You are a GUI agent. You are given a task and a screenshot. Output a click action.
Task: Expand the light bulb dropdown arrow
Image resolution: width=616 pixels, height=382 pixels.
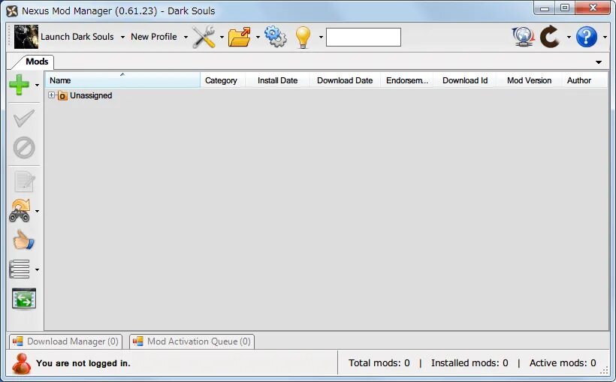(x=321, y=38)
